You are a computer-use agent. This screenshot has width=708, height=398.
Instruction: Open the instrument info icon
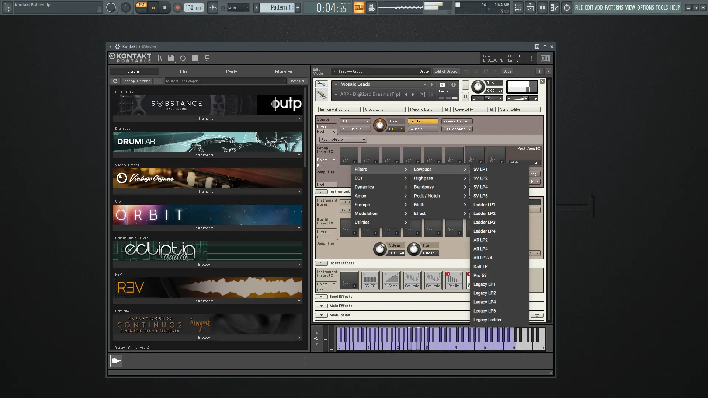[x=453, y=84]
